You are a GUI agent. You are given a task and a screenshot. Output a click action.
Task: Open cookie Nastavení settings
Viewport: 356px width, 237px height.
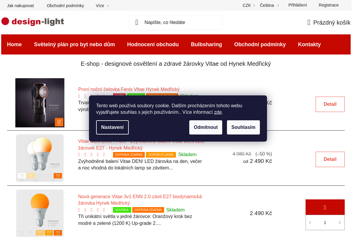112,127
